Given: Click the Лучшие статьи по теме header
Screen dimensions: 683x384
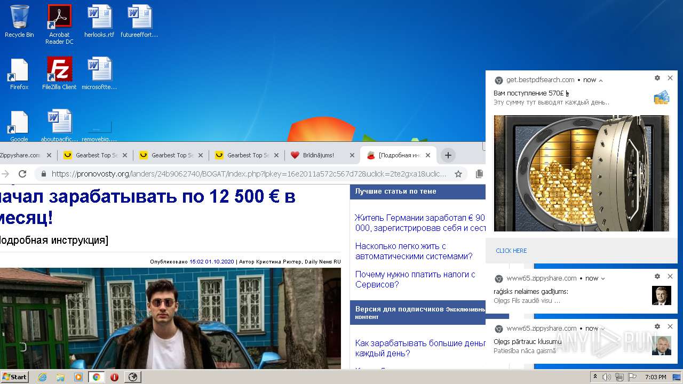Looking at the screenshot, I should click(x=395, y=191).
